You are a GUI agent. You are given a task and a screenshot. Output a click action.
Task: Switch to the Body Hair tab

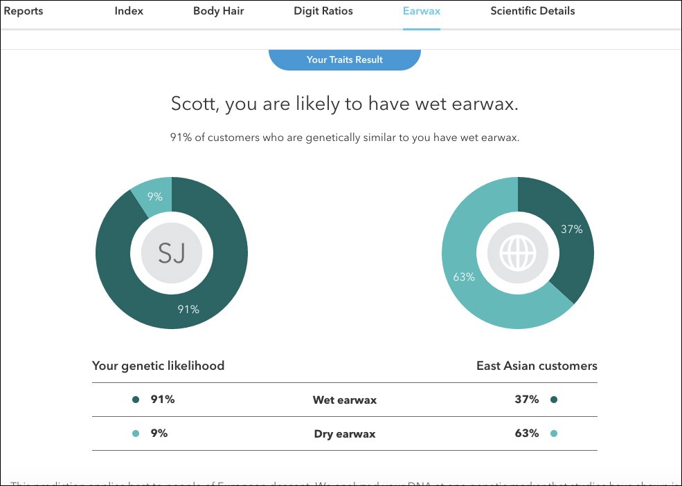click(218, 11)
